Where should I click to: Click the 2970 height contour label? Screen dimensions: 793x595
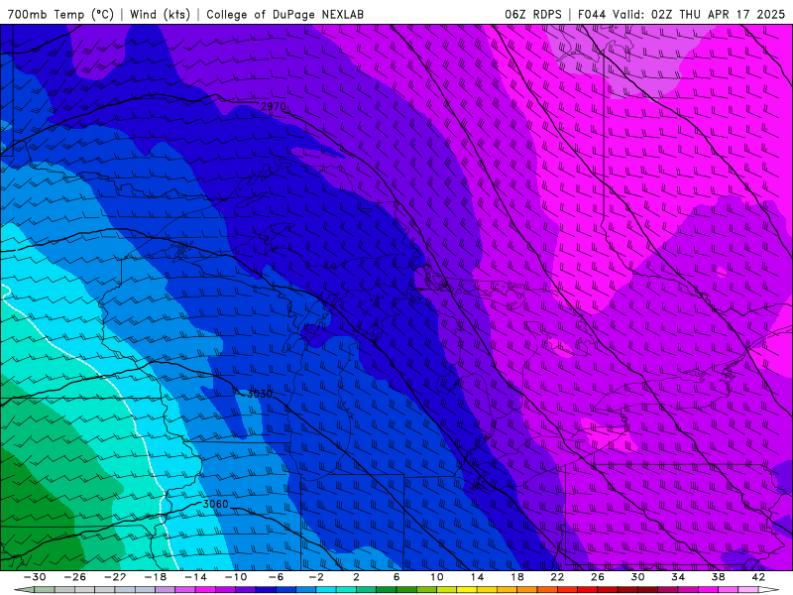tap(274, 107)
